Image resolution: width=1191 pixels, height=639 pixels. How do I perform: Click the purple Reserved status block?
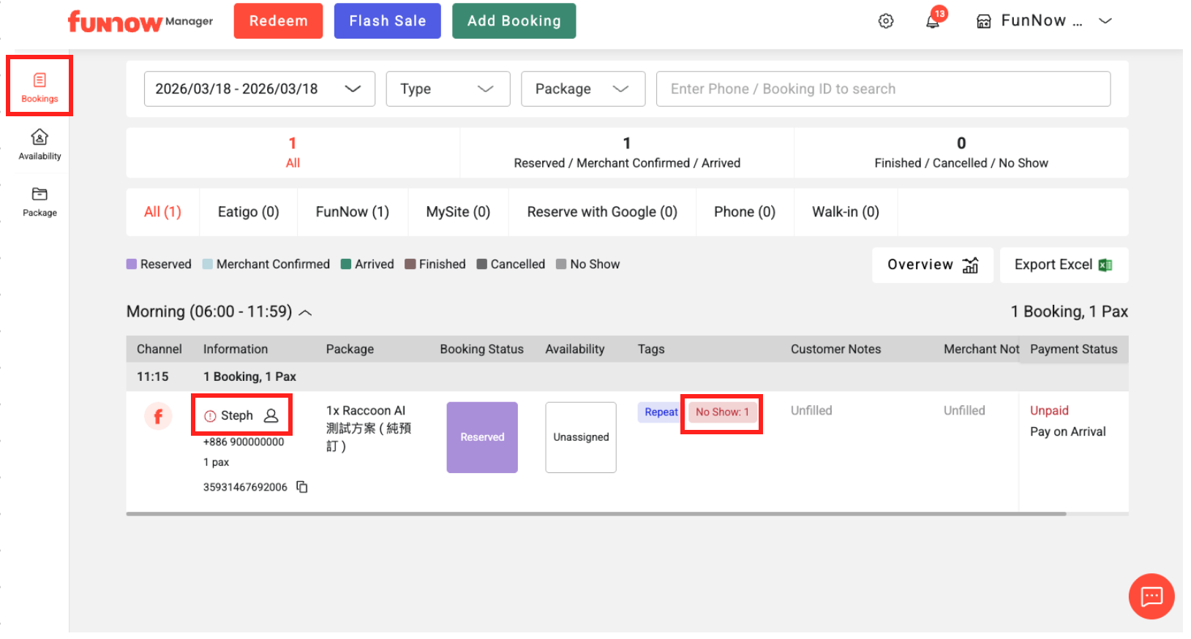point(482,437)
